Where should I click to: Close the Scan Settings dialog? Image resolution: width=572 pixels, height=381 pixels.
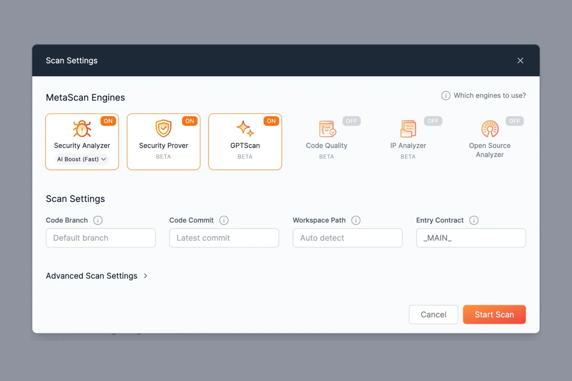[x=520, y=60]
